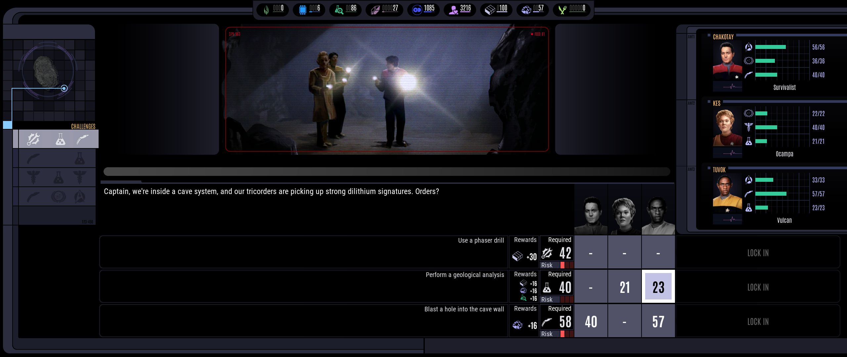Click the engineering wrench icon requiring 42
The height and width of the screenshot is (357, 847).
(547, 254)
